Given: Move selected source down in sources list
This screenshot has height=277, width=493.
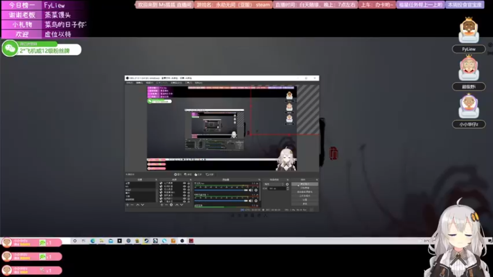Looking at the screenshot, I should click(x=181, y=205).
